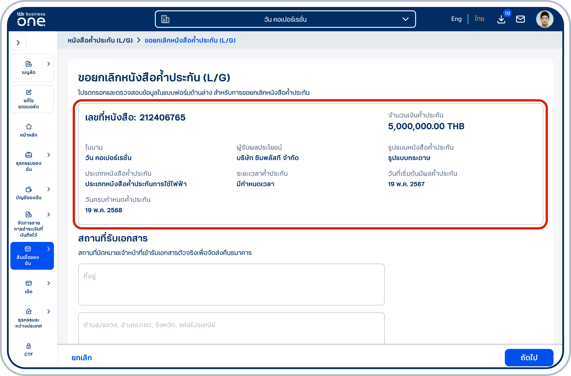Screen dimensions: 571x376
Task: Open the message inbox envelope icon
Action: pos(521,19)
